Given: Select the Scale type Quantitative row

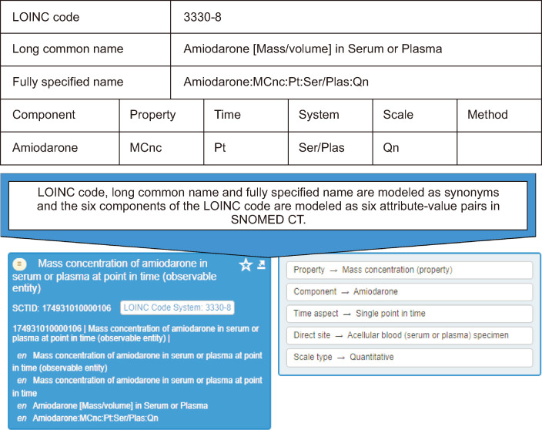Looking at the screenshot, I should click(x=408, y=358).
